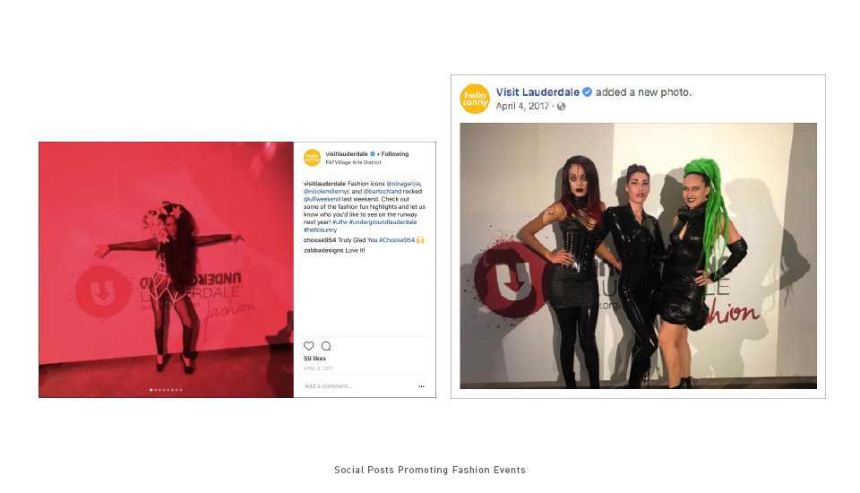
Task: Click the Visit Lauderdale hello sunny avatar
Action: [x=475, y=99]
